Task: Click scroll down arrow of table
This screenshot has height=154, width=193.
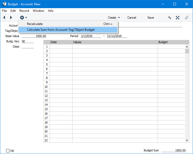Action: click(187, 140)
